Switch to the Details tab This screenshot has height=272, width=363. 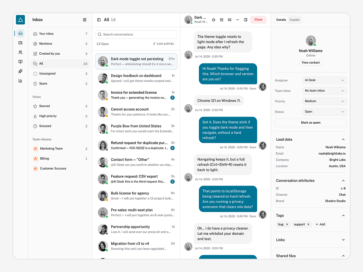281,20
